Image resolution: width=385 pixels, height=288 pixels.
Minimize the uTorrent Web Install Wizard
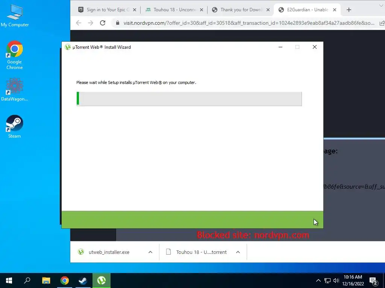[280, 47]
